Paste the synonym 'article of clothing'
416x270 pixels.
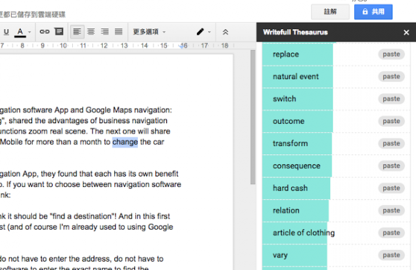point(391,233)
